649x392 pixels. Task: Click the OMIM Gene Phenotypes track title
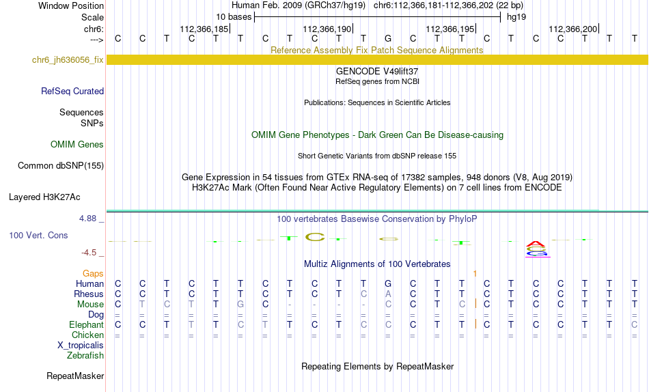point(377,135)
